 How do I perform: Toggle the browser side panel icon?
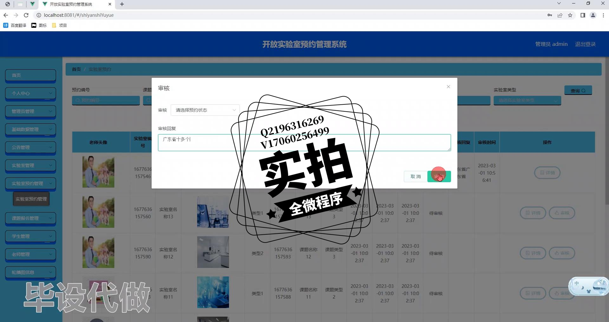[x=583, y=15]
